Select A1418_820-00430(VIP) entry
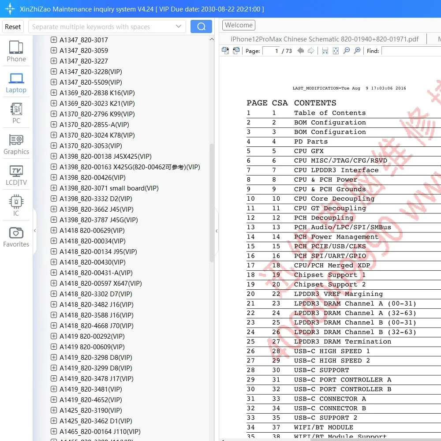This screenshot has height=441, width=441. pyautogui.click(x=92, y=262)
